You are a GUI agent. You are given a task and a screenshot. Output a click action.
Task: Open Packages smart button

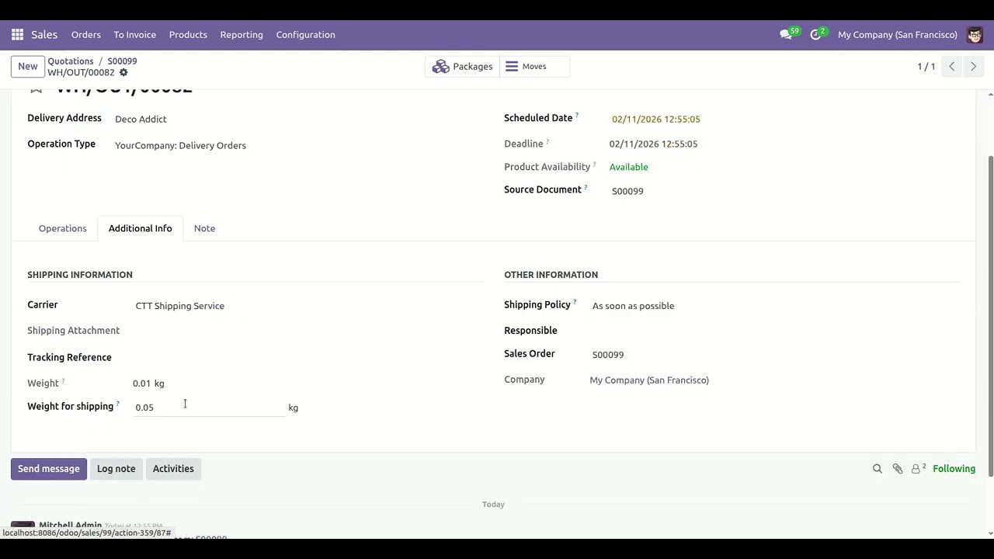click(463, 67)
